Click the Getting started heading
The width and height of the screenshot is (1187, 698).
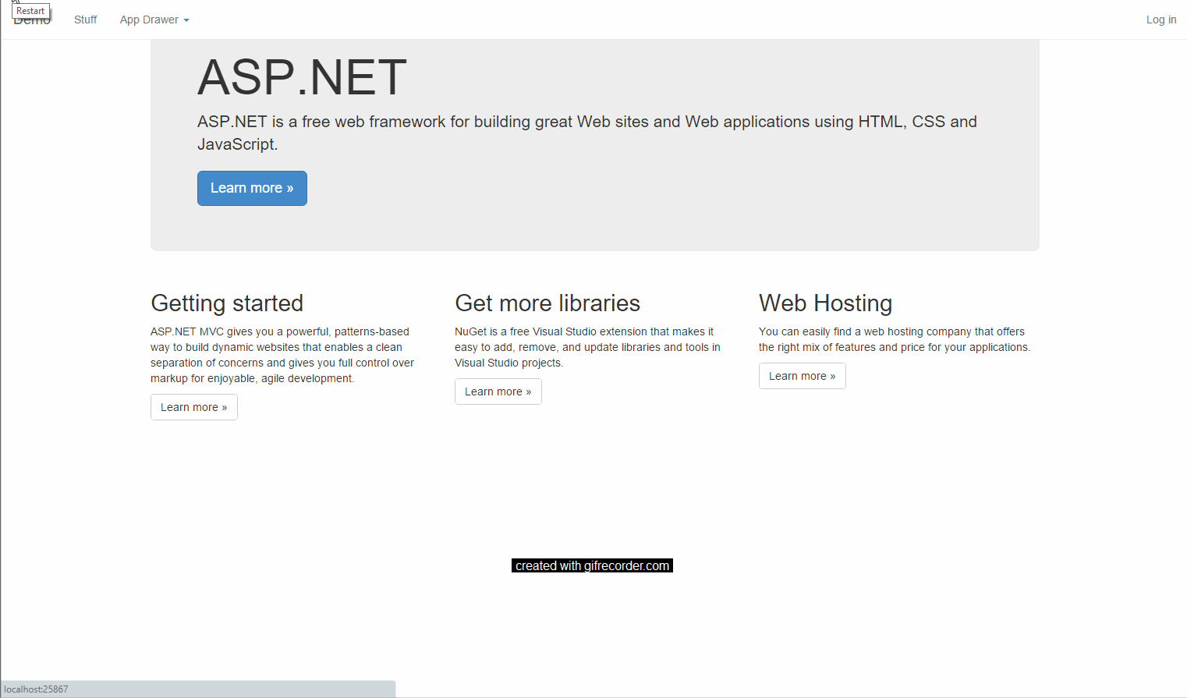point(227,303)
